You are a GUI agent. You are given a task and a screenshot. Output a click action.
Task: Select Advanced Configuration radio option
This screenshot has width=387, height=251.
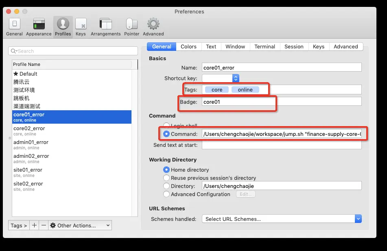tap(166, 194)
